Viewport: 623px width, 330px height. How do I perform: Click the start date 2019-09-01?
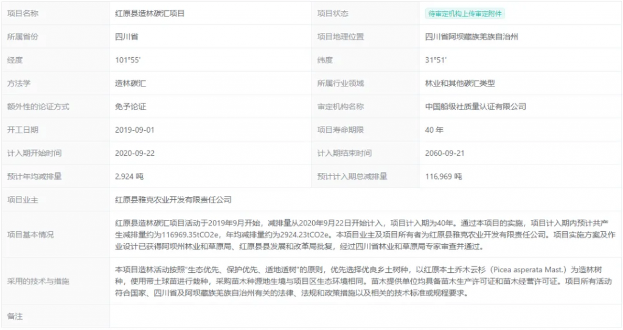135,130
